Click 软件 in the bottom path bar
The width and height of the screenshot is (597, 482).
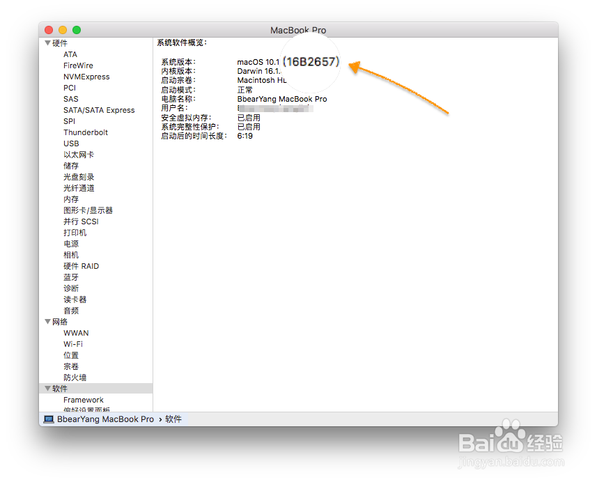coord(173,419)
